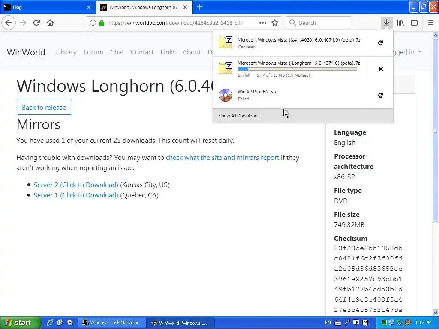Screen dimensions: 439x329
Task: Cancel the Longhorn download in progress
Action: point(381,69)
